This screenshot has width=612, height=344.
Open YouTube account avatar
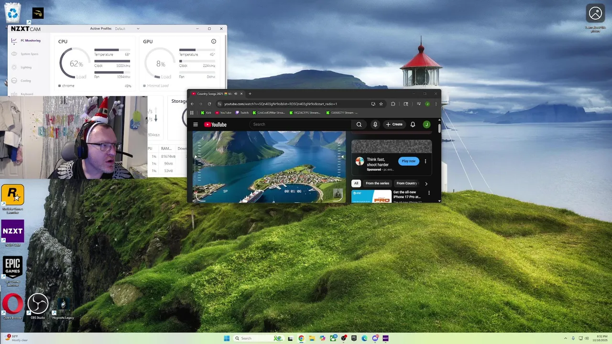click(x=426, y=125)
